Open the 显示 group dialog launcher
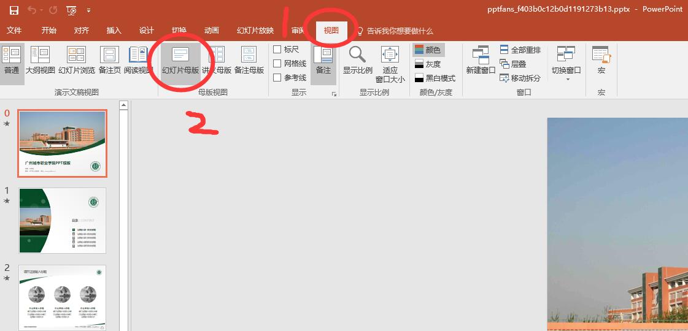Viewport: 688px width, 331px height. coord(334,94)
